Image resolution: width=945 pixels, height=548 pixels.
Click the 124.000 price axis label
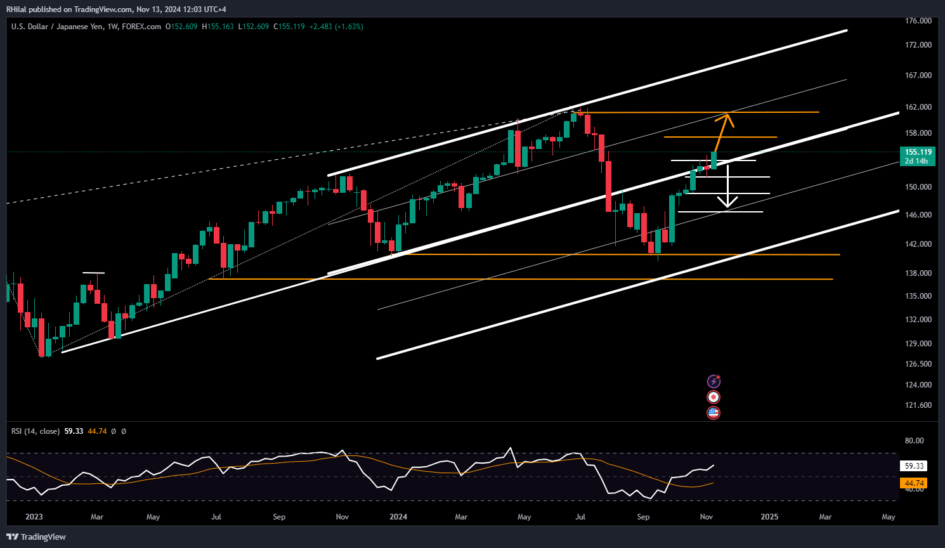[918, 385]
